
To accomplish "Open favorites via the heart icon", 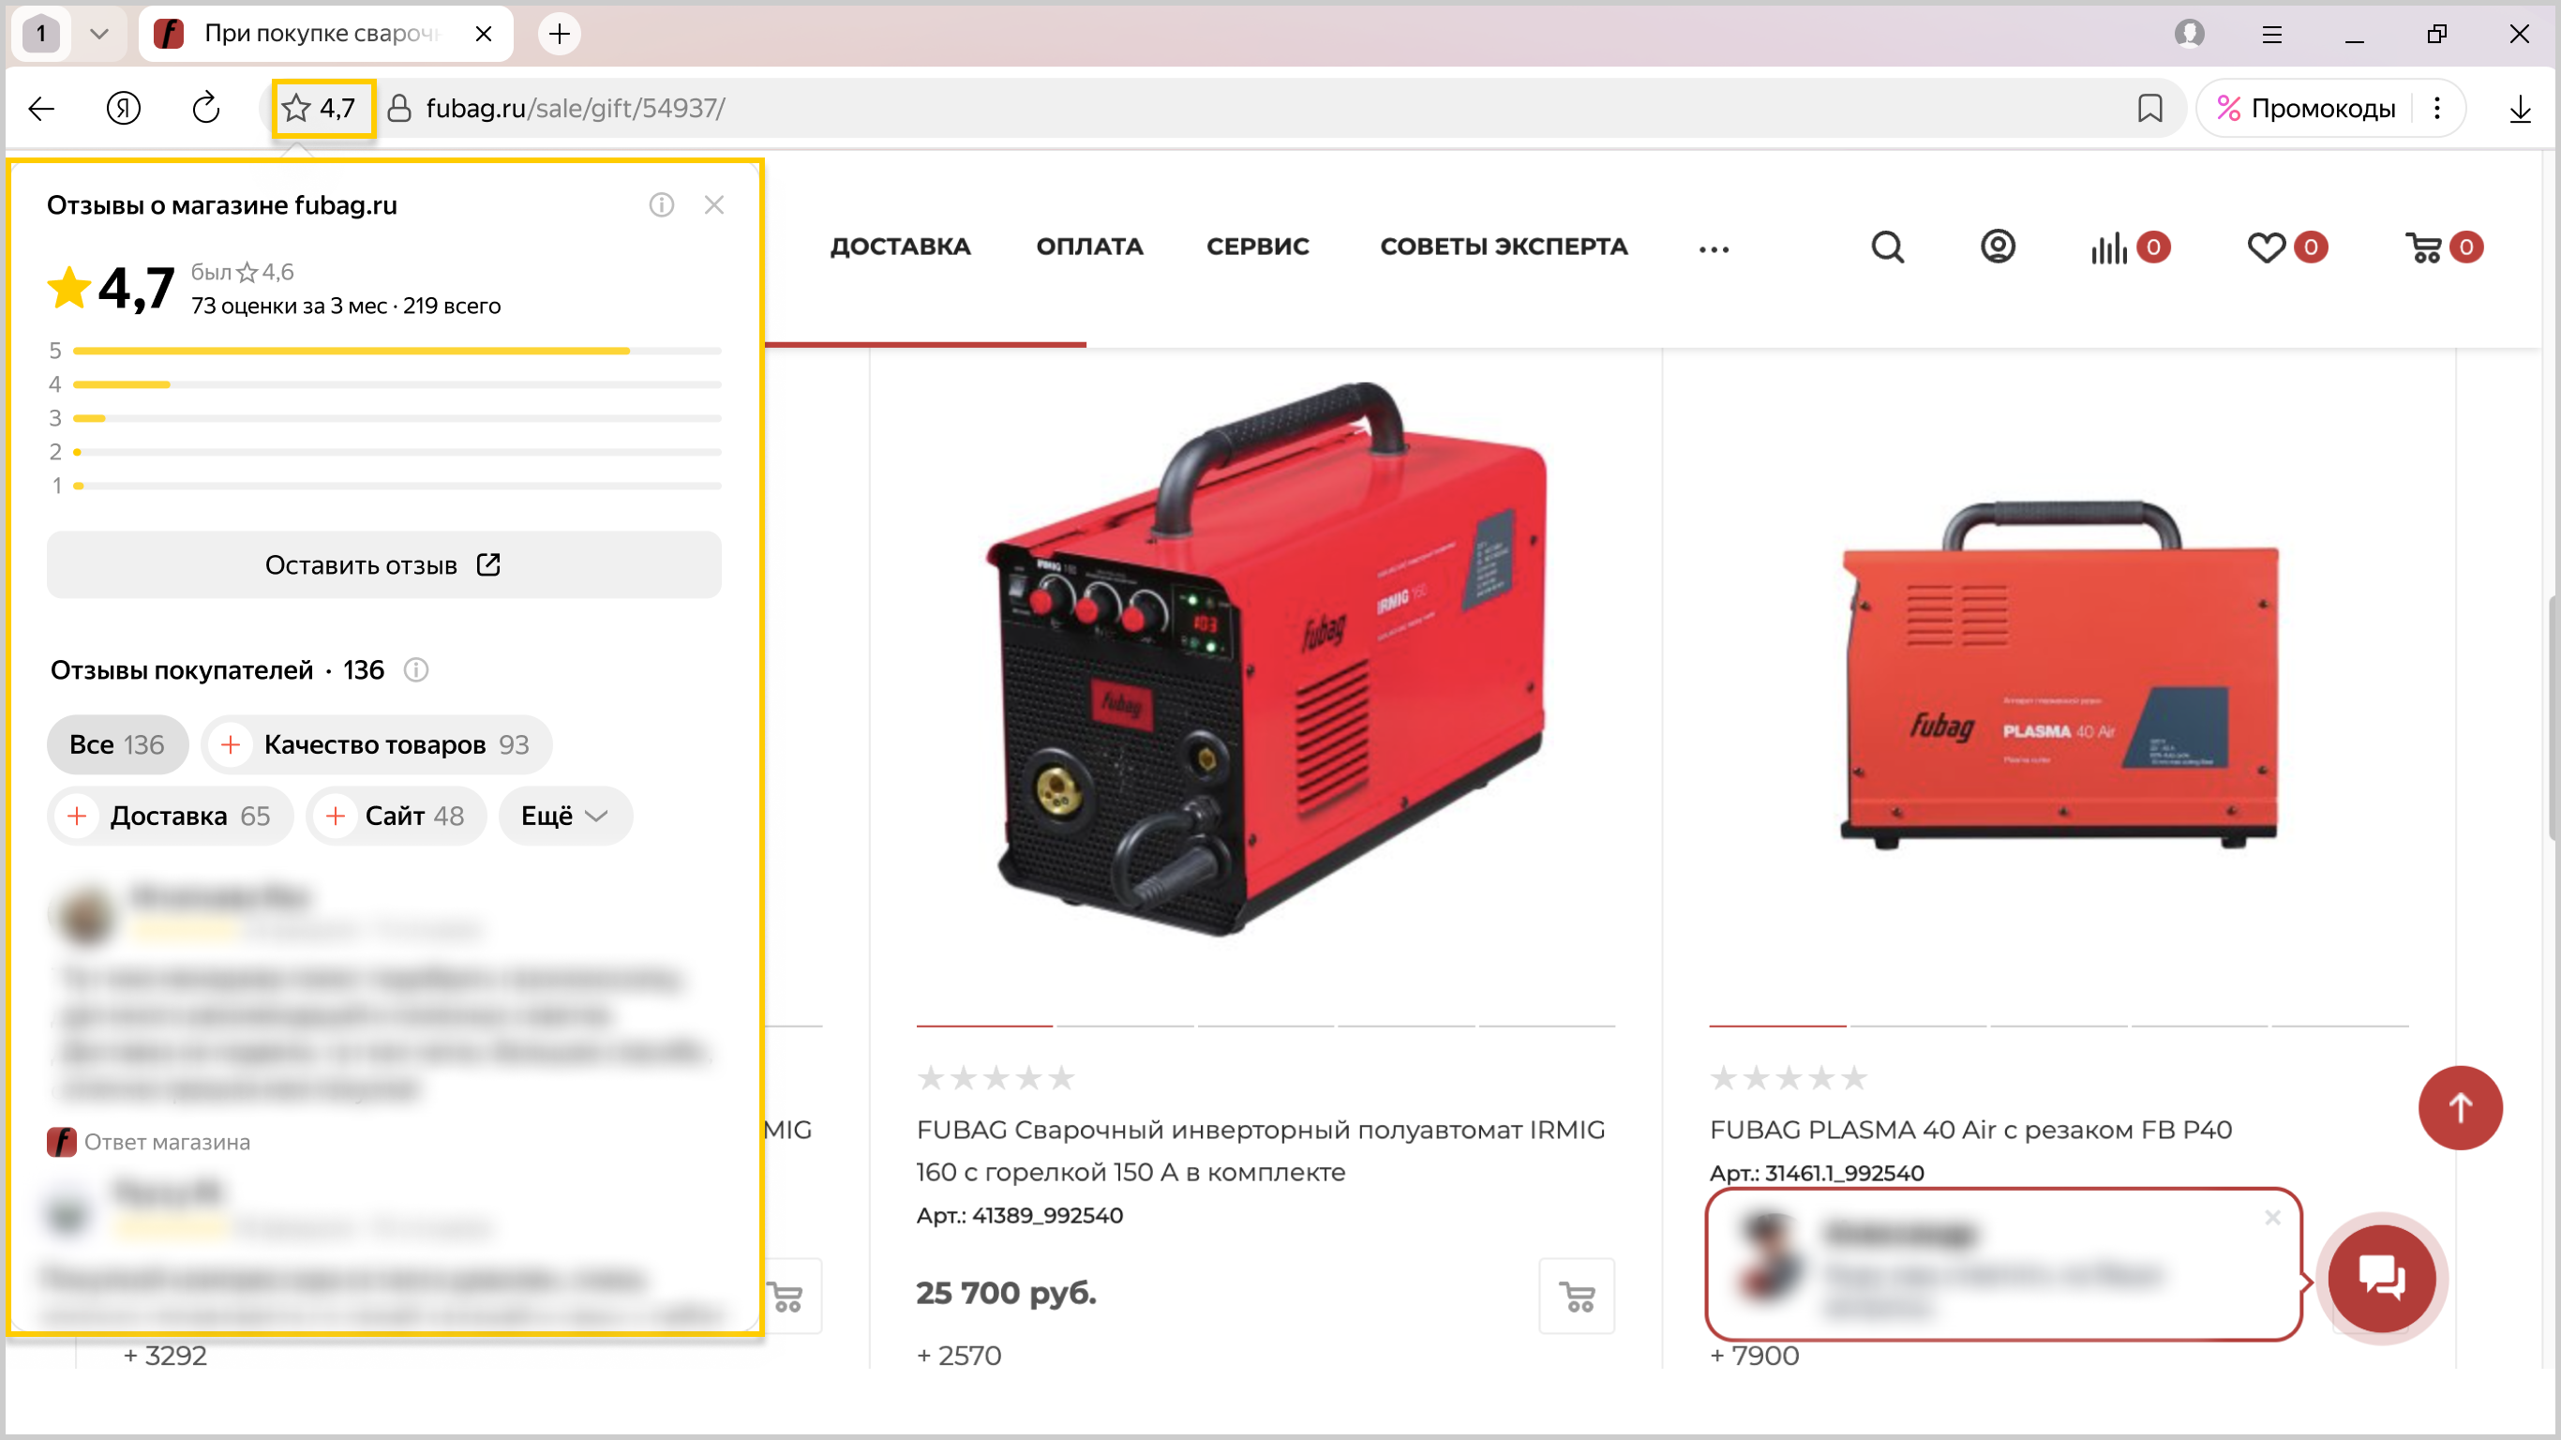I will [x=2266, y=247].
